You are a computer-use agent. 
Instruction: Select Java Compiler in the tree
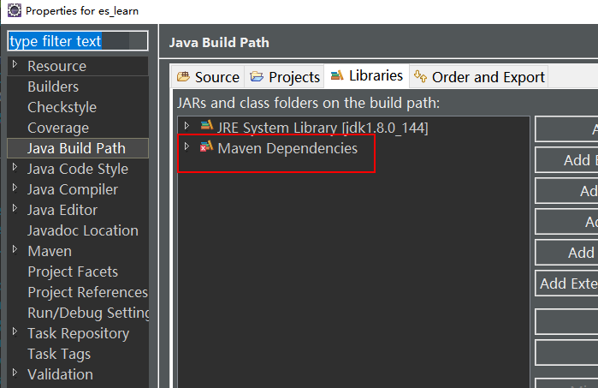[73, 189]
